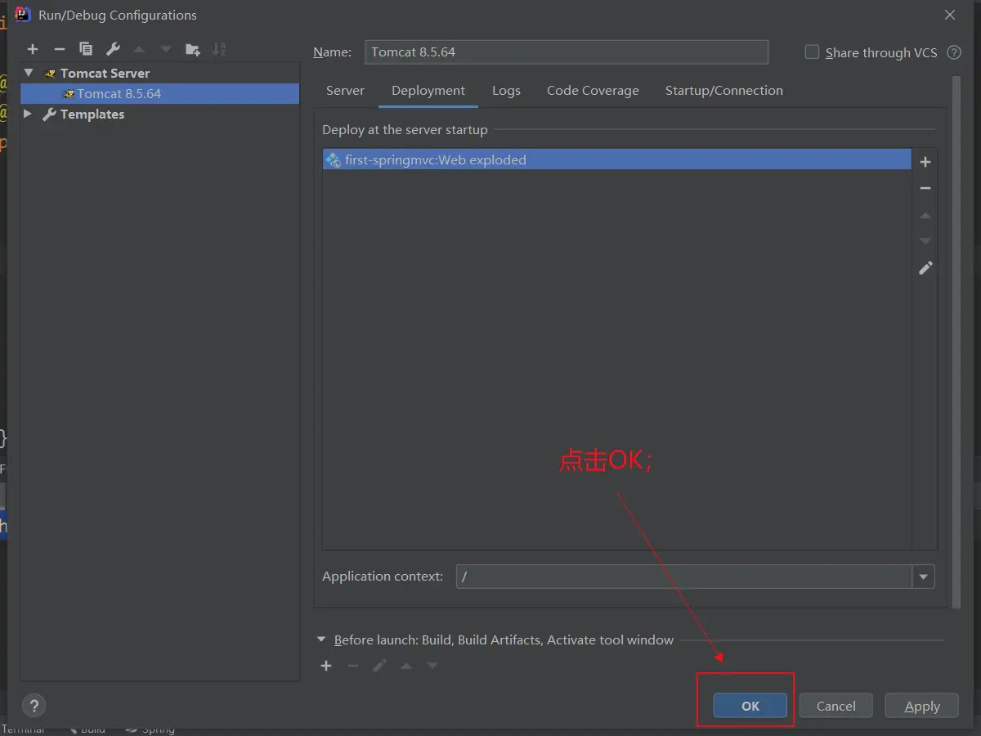Add artifact to deployment list

[925, 162]
